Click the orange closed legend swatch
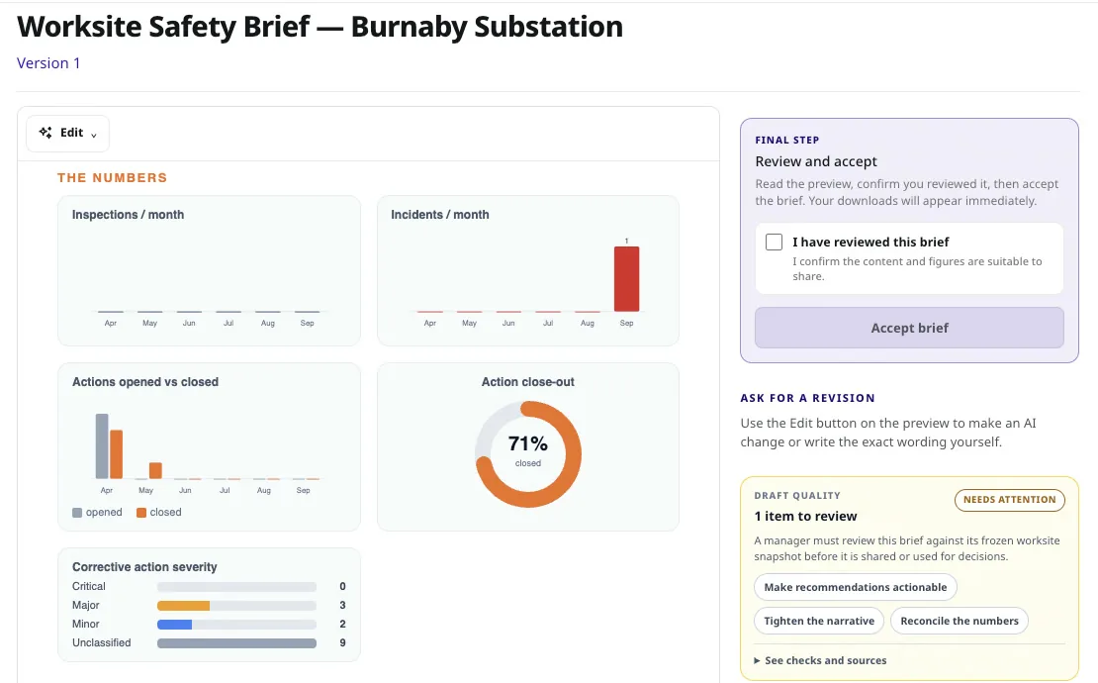1098x683 pixels. (x=140, y=513)
